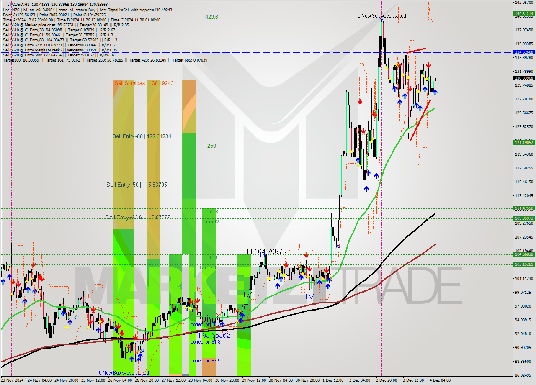This screenshot has height=385, width=536.
Task: Select the 'correction 87.5' label
Action: point(206,361)
